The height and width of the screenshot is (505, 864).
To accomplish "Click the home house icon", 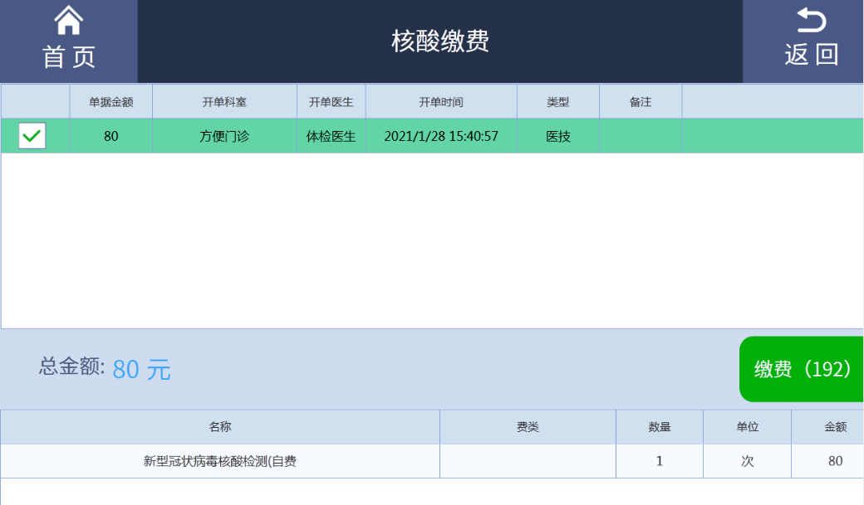I will pyautogui.click(x=68, y=20).
